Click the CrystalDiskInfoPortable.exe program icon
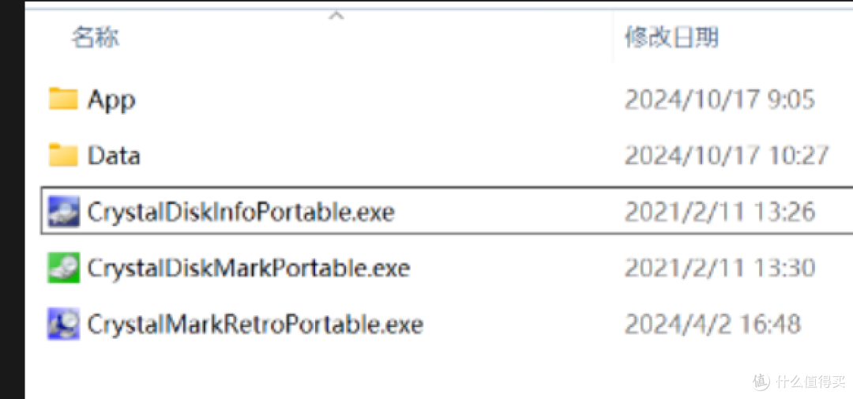 click(x=64, y=211)
